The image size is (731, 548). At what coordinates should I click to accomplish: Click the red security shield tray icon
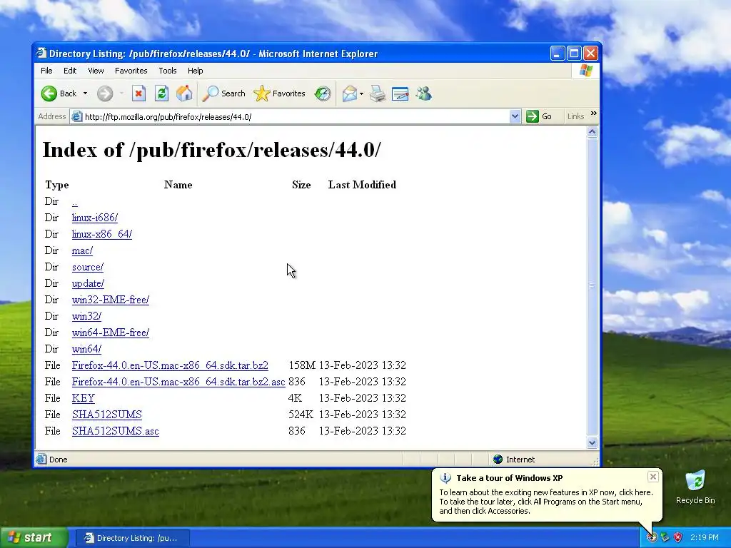[677, 537]
